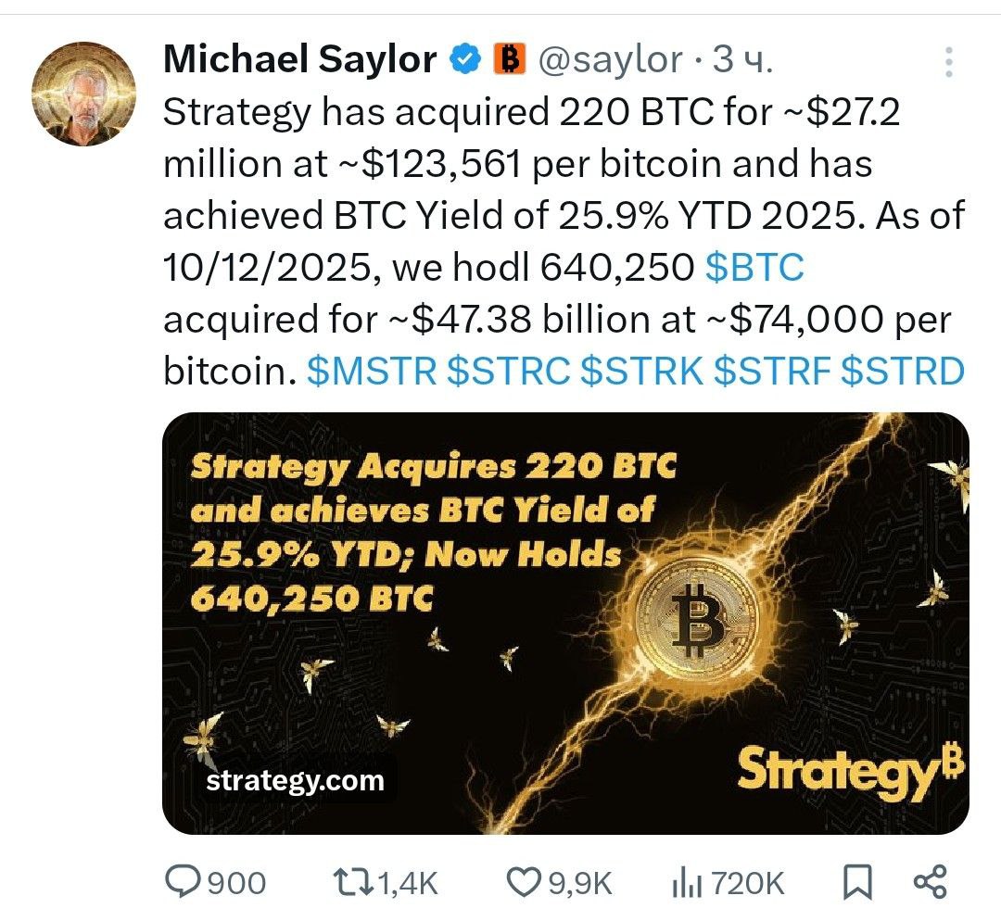Open Michael Saylor's profile avatar

(83, 94)
